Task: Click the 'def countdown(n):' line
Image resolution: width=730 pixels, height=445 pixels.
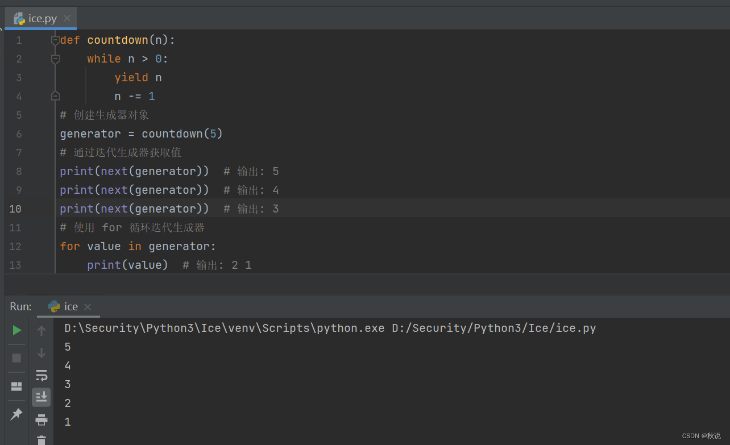Action: (118, 40)
